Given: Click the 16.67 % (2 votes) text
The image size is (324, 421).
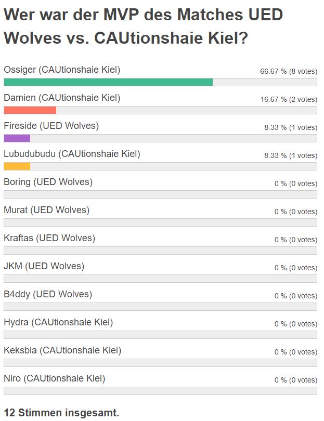Looking at the screenshot, I should point(289,100).
